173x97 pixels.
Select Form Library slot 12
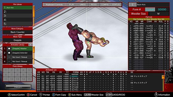tap(12, 79)
